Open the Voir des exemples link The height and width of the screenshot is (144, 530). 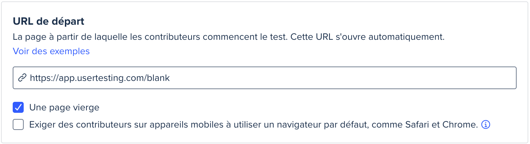51,51
